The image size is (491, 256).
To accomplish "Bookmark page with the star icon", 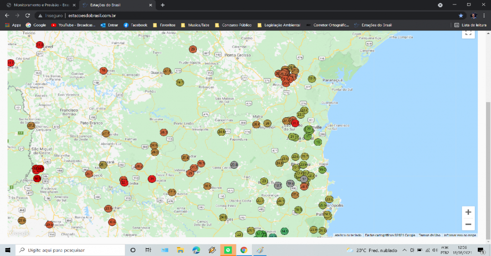I will (x=461, y=15).
